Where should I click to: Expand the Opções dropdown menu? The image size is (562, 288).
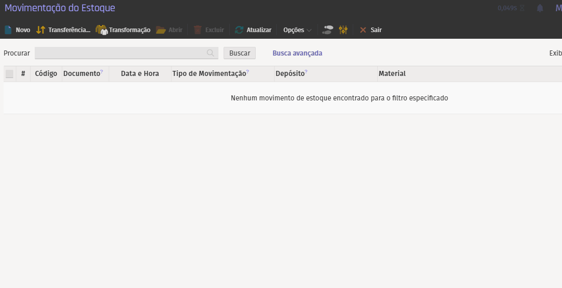[x=297, y=30]
